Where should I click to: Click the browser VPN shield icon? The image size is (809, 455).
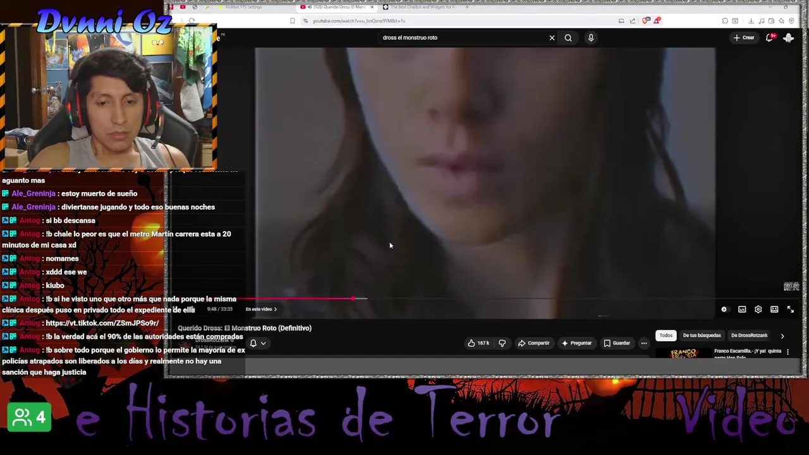[791, 21]
